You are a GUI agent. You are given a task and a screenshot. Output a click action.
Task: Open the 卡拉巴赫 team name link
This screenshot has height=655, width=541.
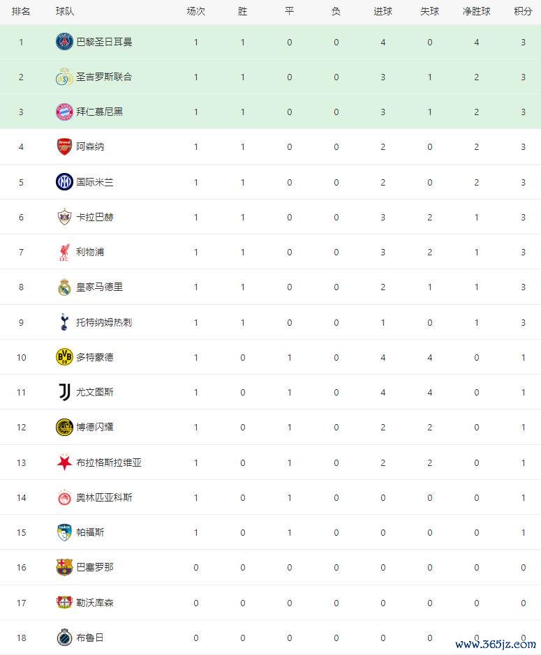click(x=94, y=217)
